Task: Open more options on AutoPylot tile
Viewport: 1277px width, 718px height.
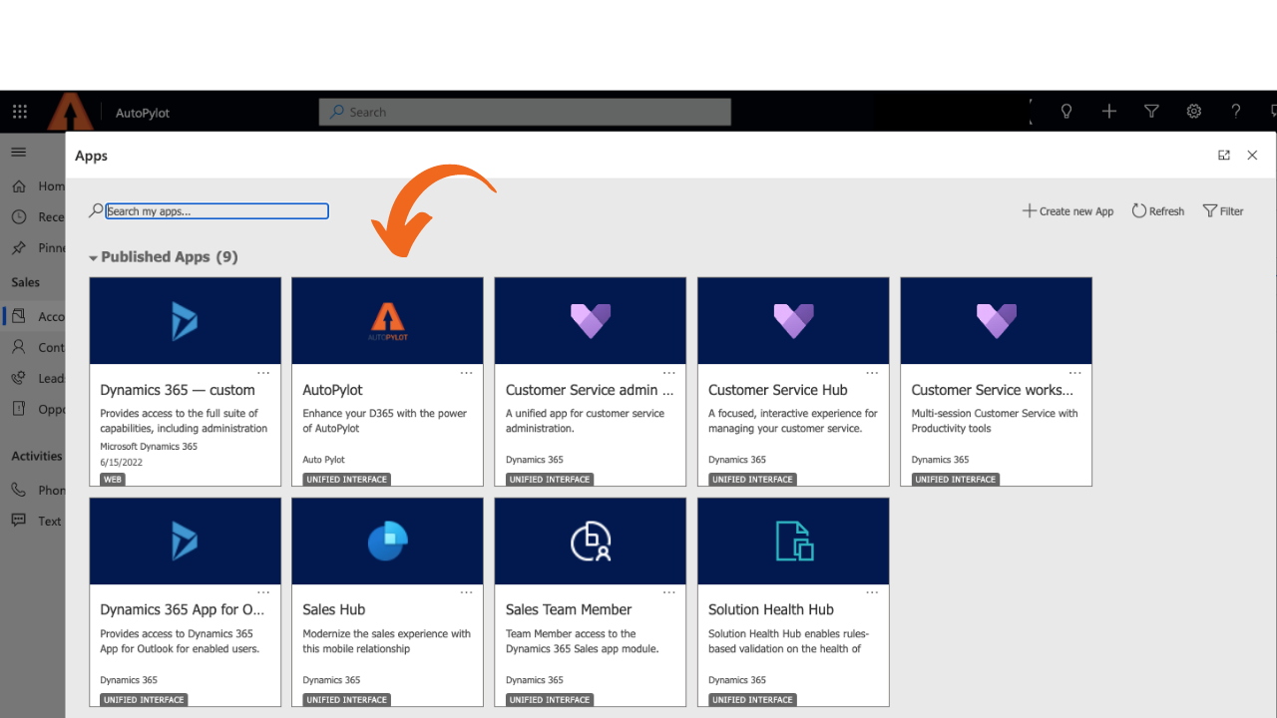Action: (466, 373)
